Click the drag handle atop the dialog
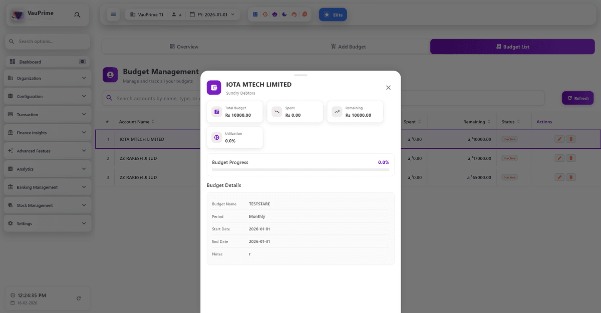Viewport: 601px width, 313px height. tap(300, 75)
